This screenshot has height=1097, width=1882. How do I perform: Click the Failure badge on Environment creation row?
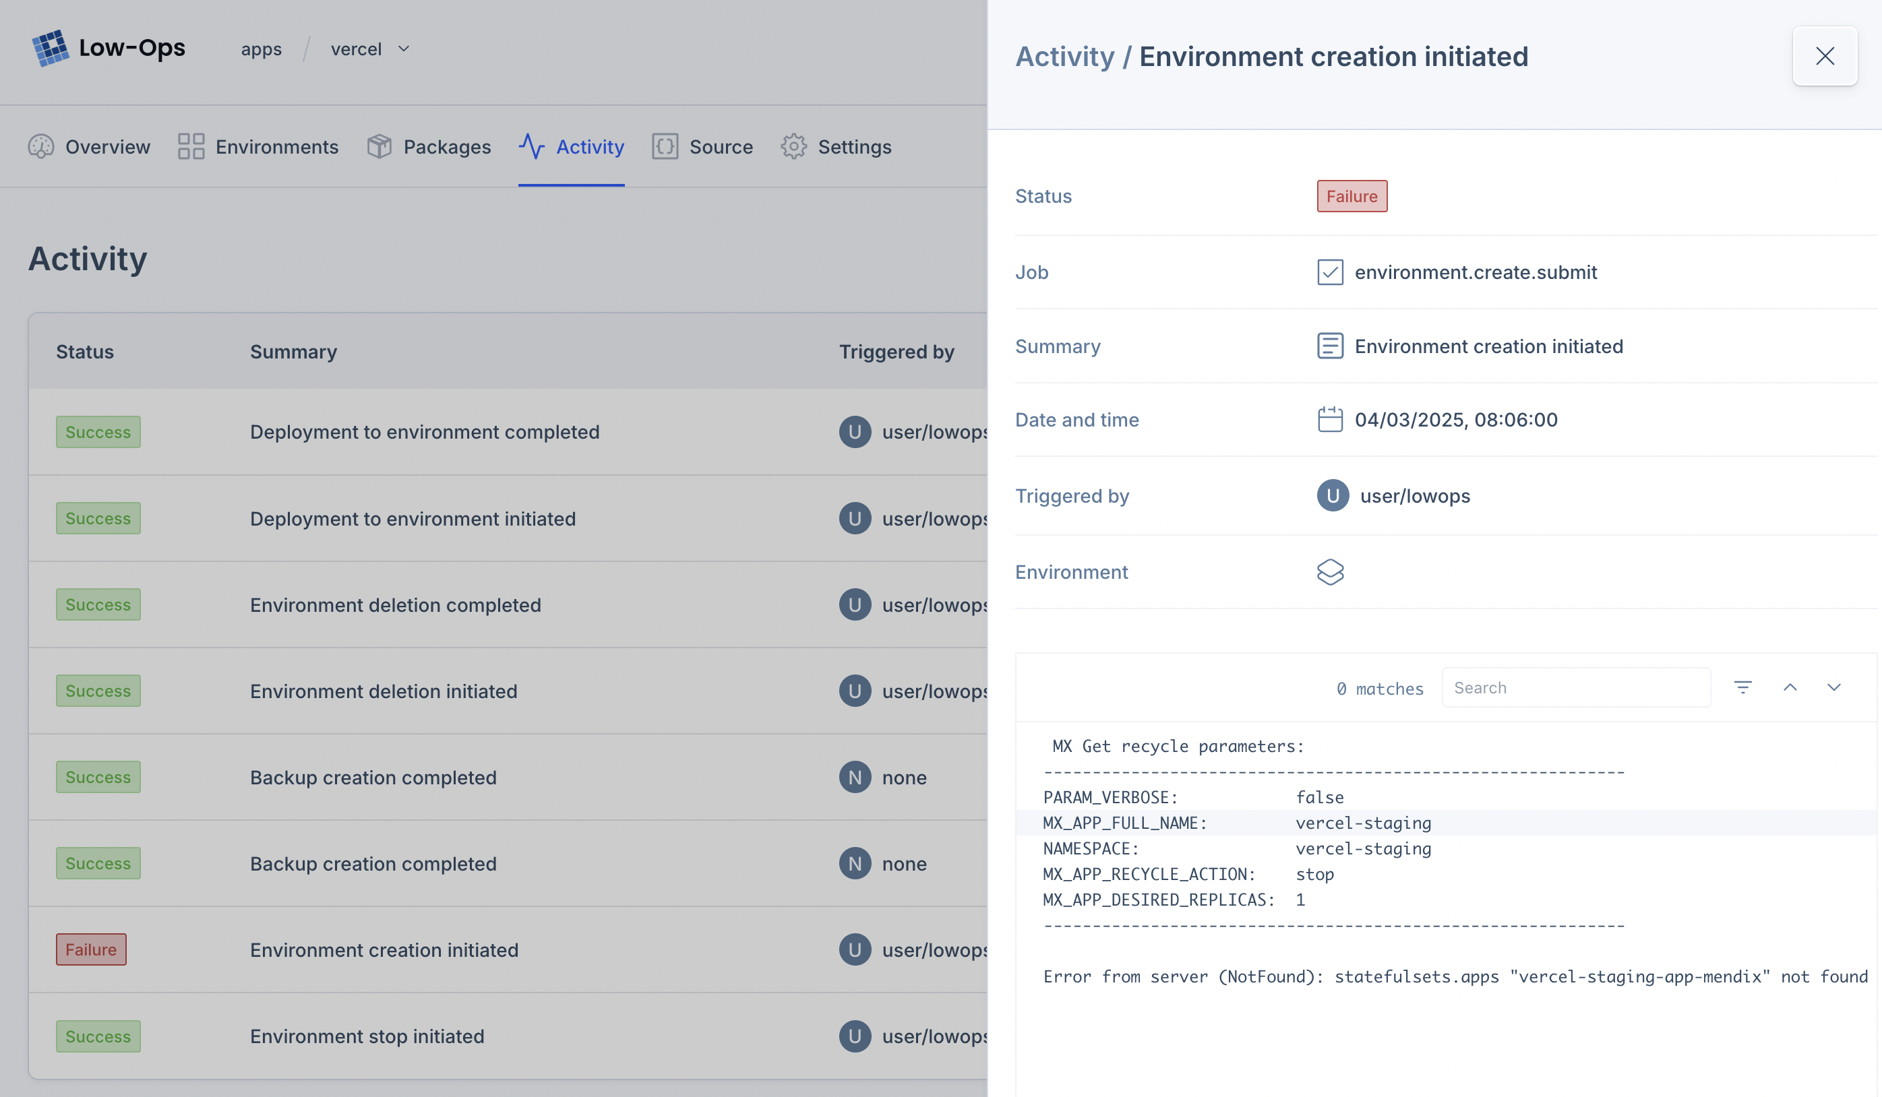(x=90, y=949)
